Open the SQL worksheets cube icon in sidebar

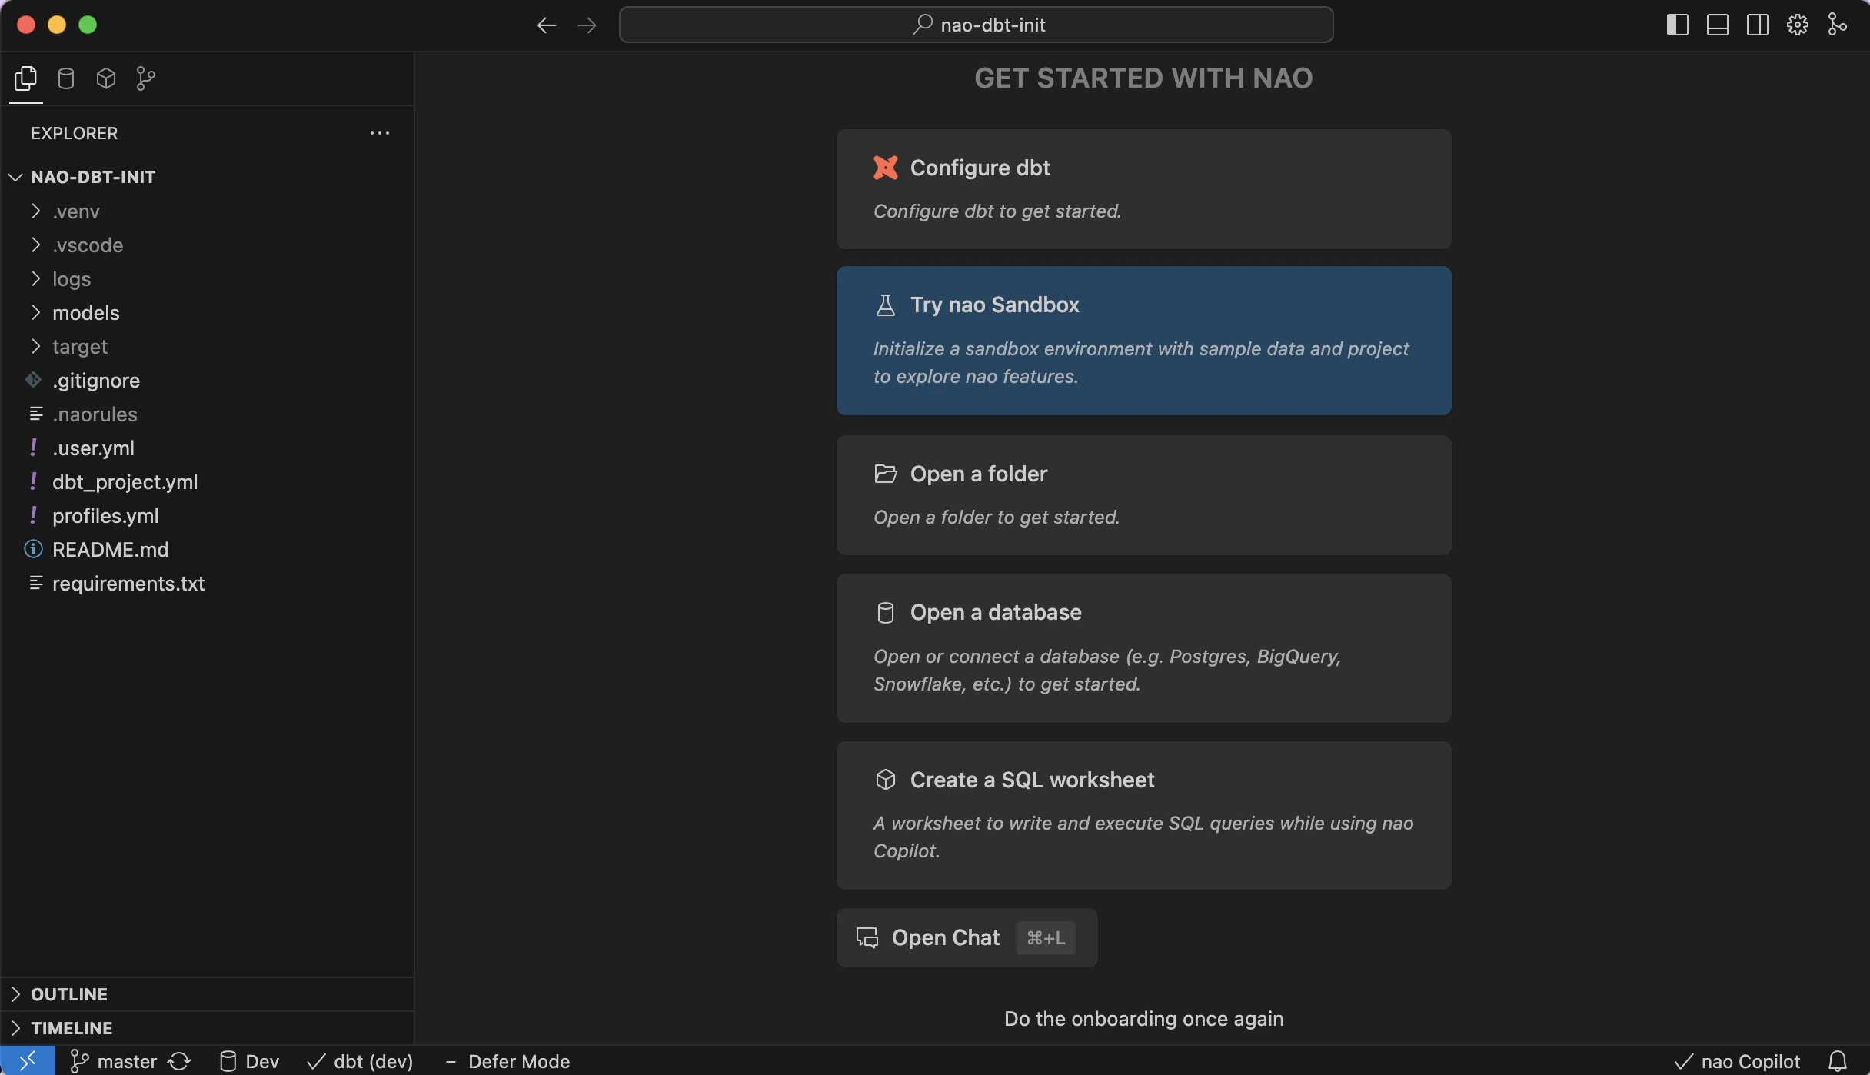point(106,78)
